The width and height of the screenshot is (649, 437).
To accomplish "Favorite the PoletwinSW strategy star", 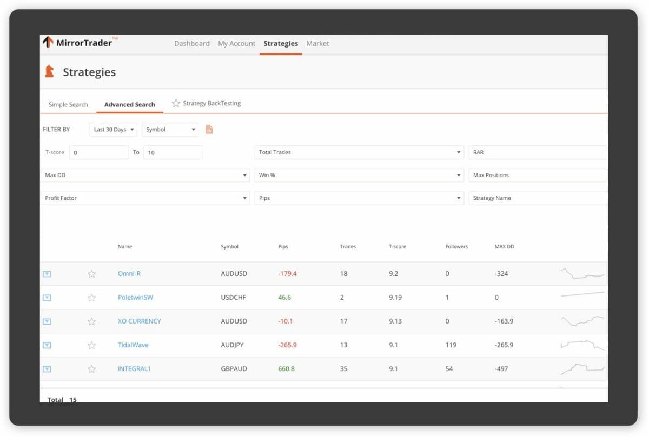I will point(92,298).
